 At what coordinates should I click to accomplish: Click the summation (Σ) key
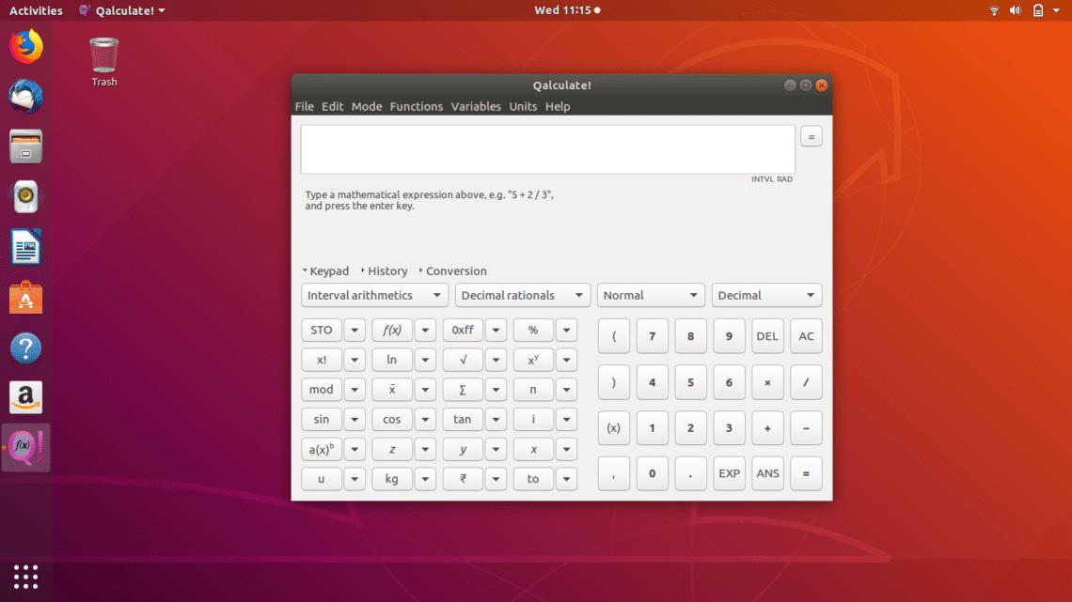(462, 389)
